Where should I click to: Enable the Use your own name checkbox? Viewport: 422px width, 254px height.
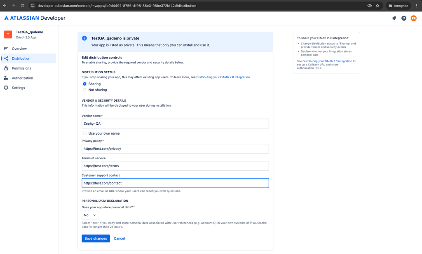[x=85, y=133]
